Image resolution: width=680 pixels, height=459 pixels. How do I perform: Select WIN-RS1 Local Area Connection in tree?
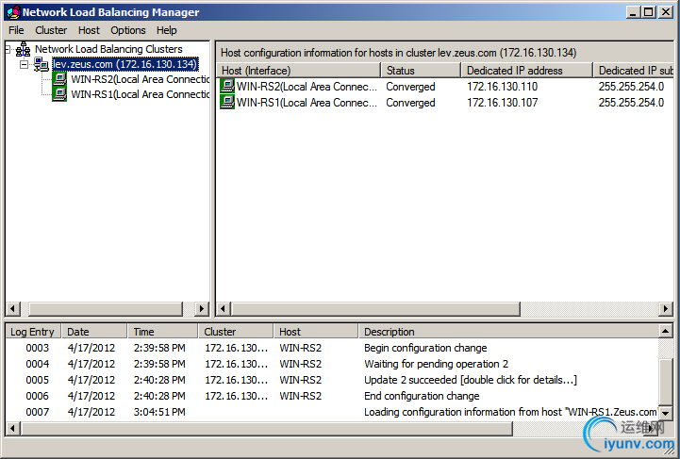[140, 94]
